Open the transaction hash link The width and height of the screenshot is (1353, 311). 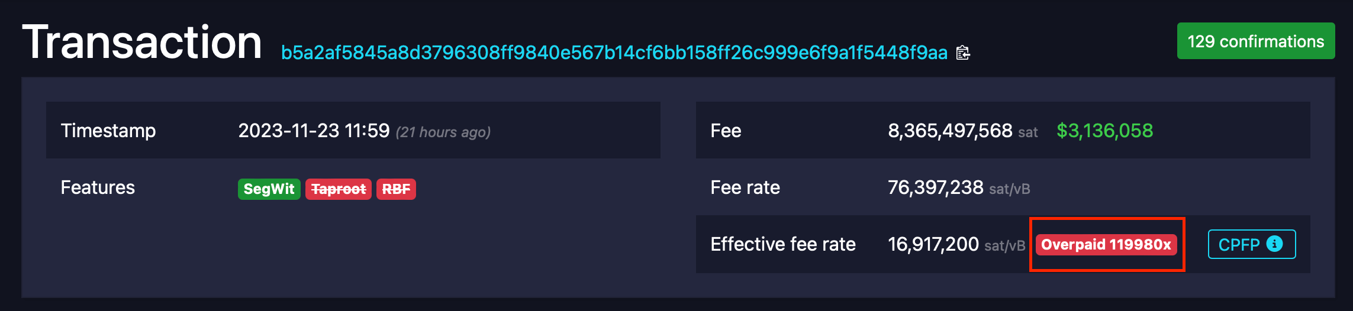614,53
